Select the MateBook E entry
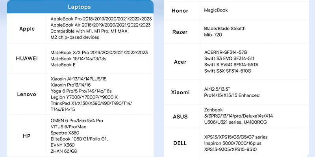Viewport: 315px width, 157px height. pos(63,65)
